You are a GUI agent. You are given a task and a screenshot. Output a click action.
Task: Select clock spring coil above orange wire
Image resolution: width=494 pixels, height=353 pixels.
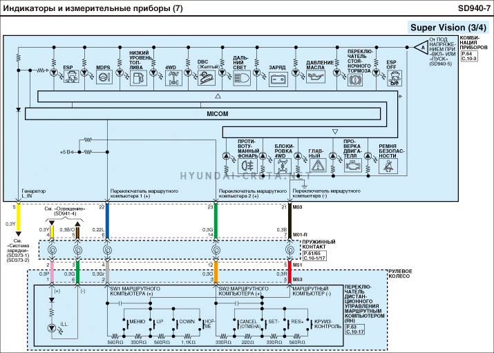[216, 250]
